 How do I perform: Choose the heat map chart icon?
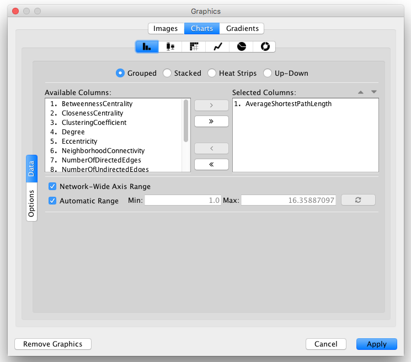click(x=194, y=47)
